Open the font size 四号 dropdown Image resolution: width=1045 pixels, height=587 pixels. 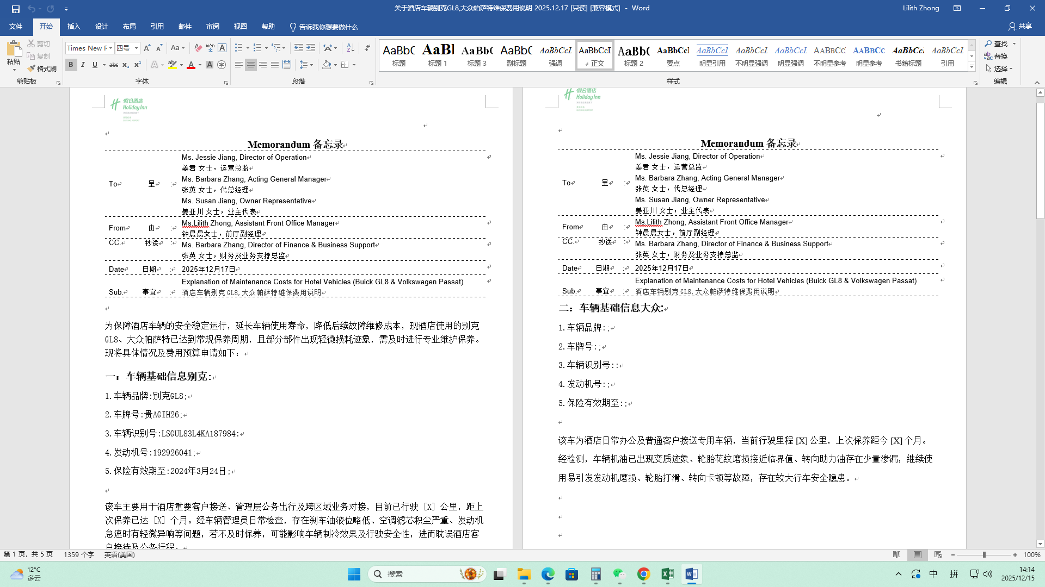136,48
